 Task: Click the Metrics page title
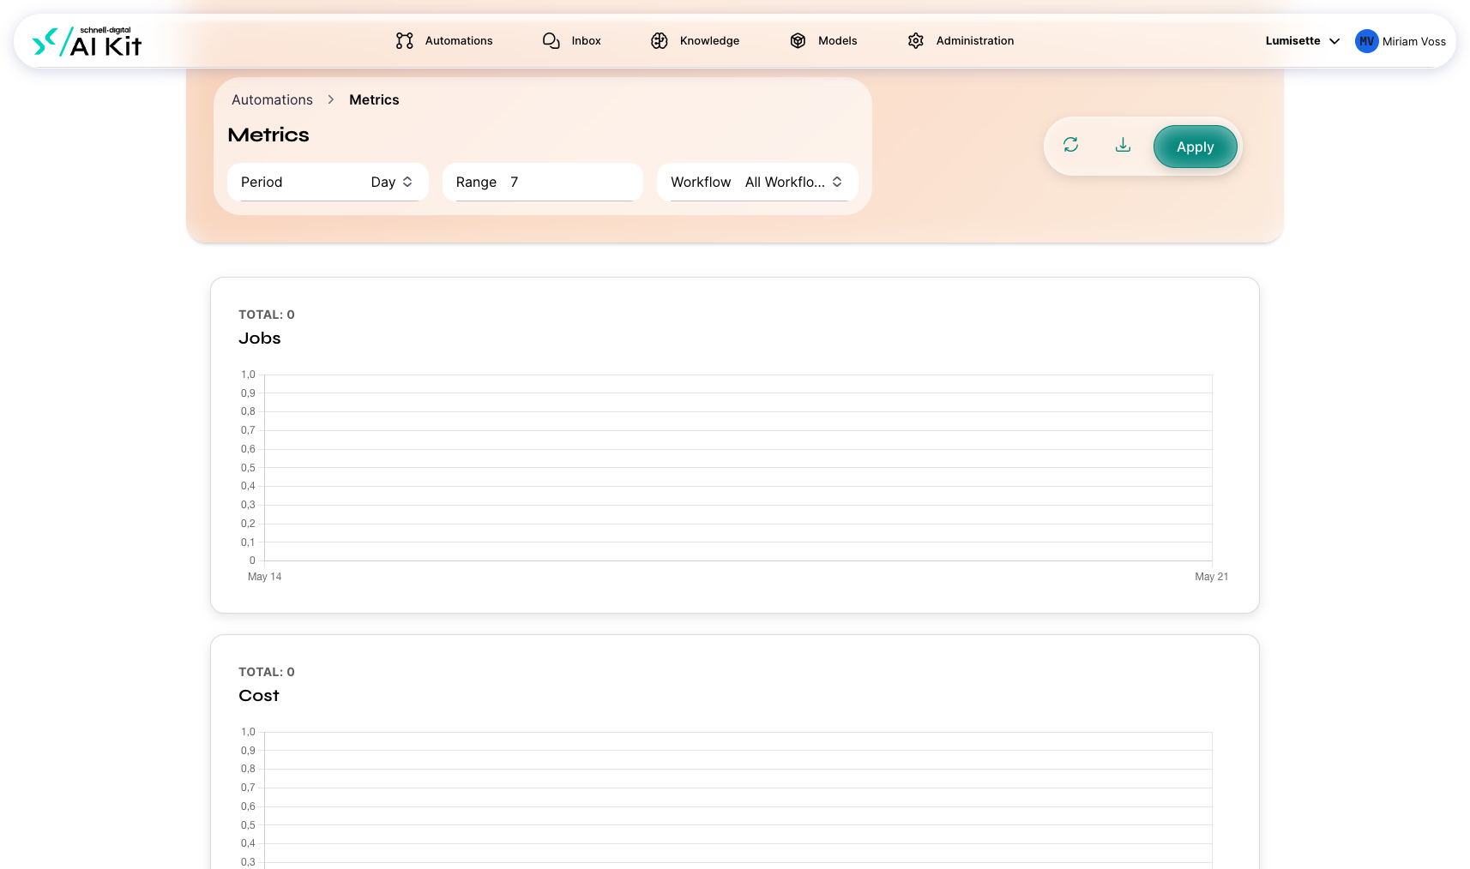coord(268,135)
